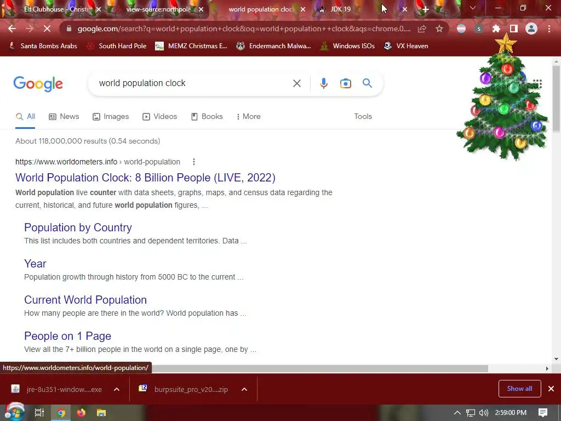This screenshot has width=561, height=421.
Task: Expand burpsuite_pro zip download options
Action: point(244,390)
